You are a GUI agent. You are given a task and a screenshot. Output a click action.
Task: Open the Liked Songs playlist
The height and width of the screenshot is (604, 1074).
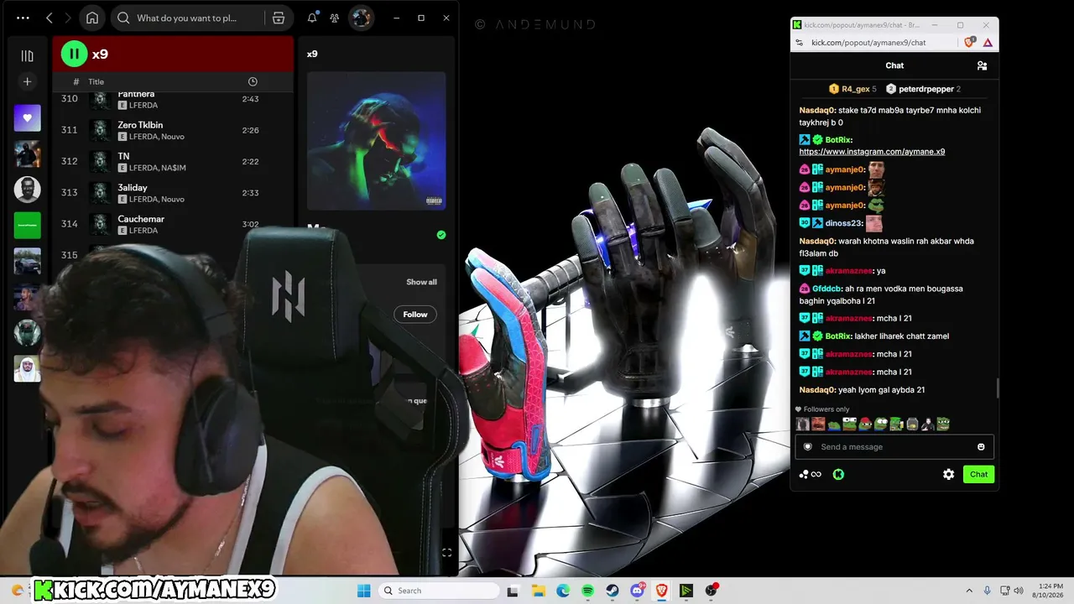click(27, 118)
